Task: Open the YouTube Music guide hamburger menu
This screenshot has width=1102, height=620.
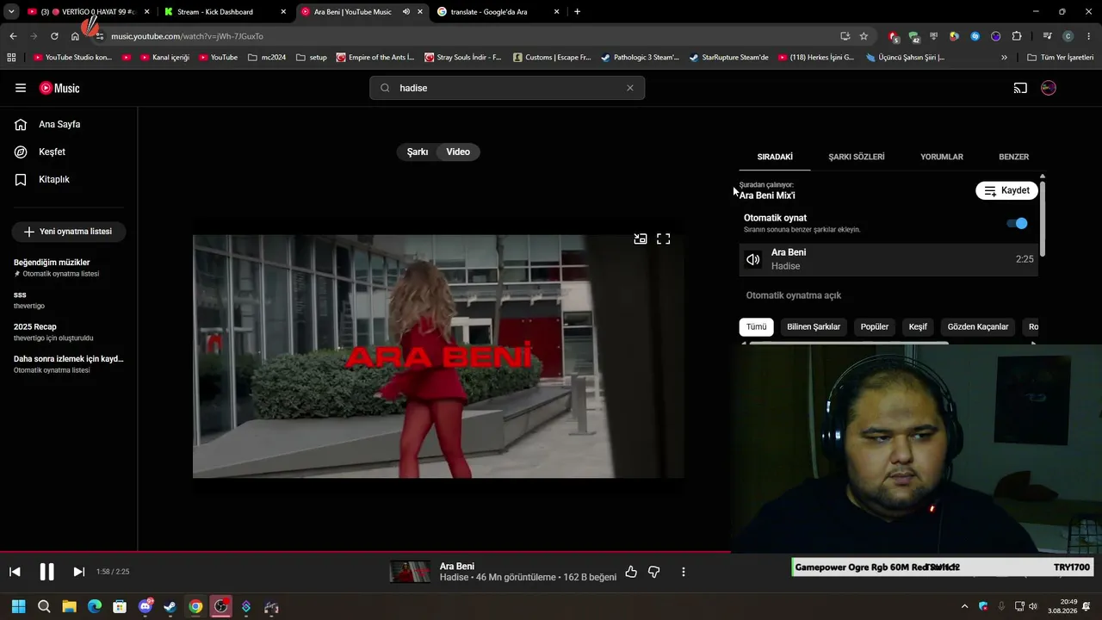Action: 21,88
